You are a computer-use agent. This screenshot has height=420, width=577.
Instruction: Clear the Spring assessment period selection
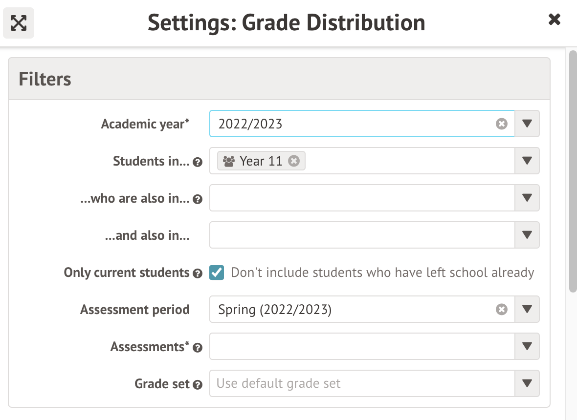click(x=502, y=310)
